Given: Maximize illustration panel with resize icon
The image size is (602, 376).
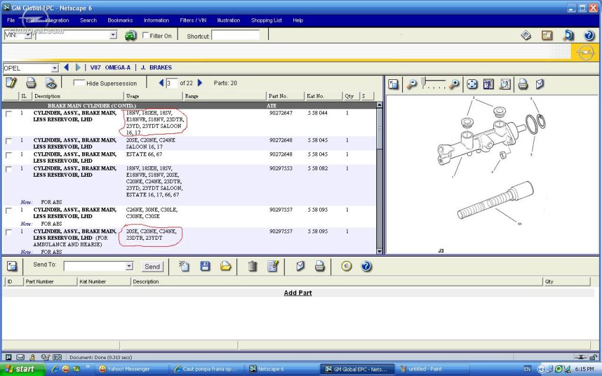Looking at the screenshot, I should (393, 84).
